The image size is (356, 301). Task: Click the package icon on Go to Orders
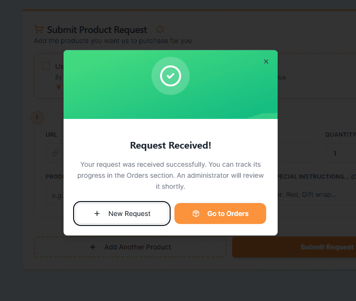point(196,214)
